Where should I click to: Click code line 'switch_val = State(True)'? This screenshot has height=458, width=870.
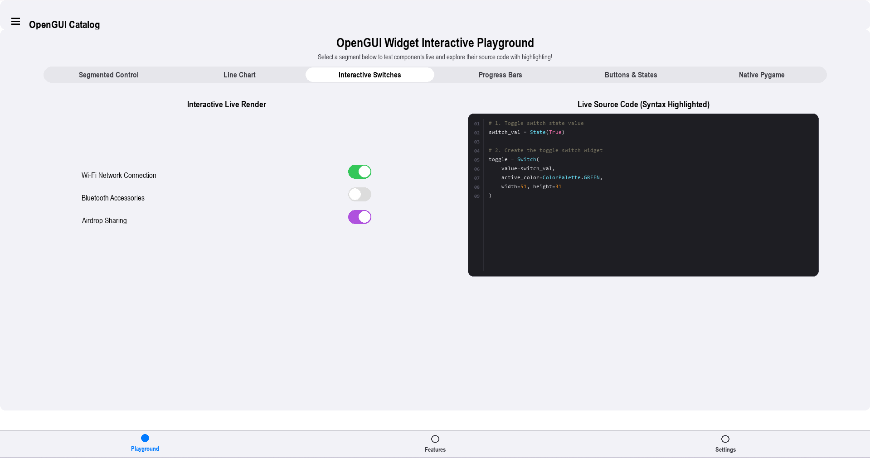[526, 132]
